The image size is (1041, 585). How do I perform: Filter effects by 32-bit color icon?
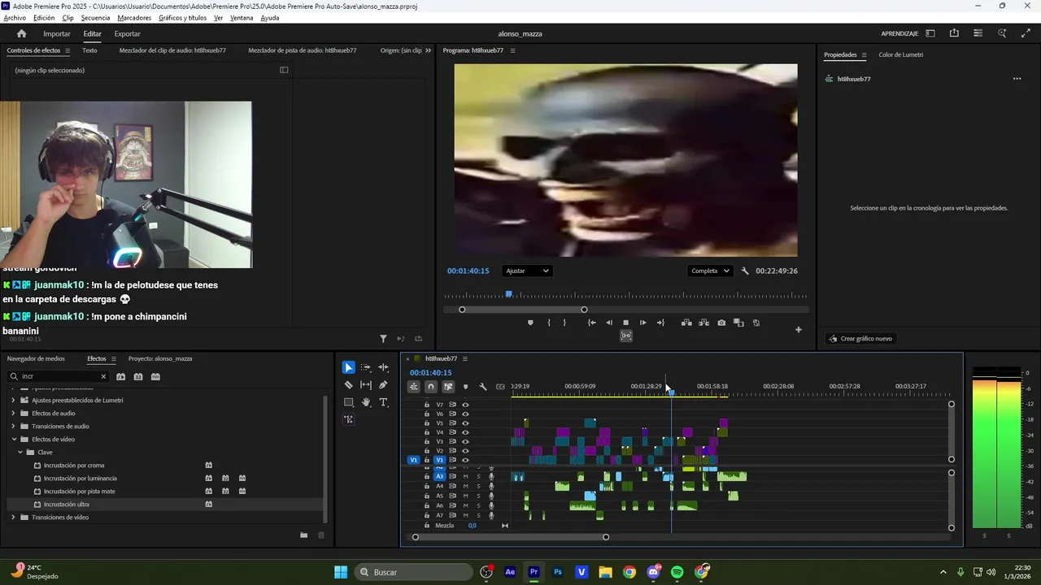(x=138, y=376)
